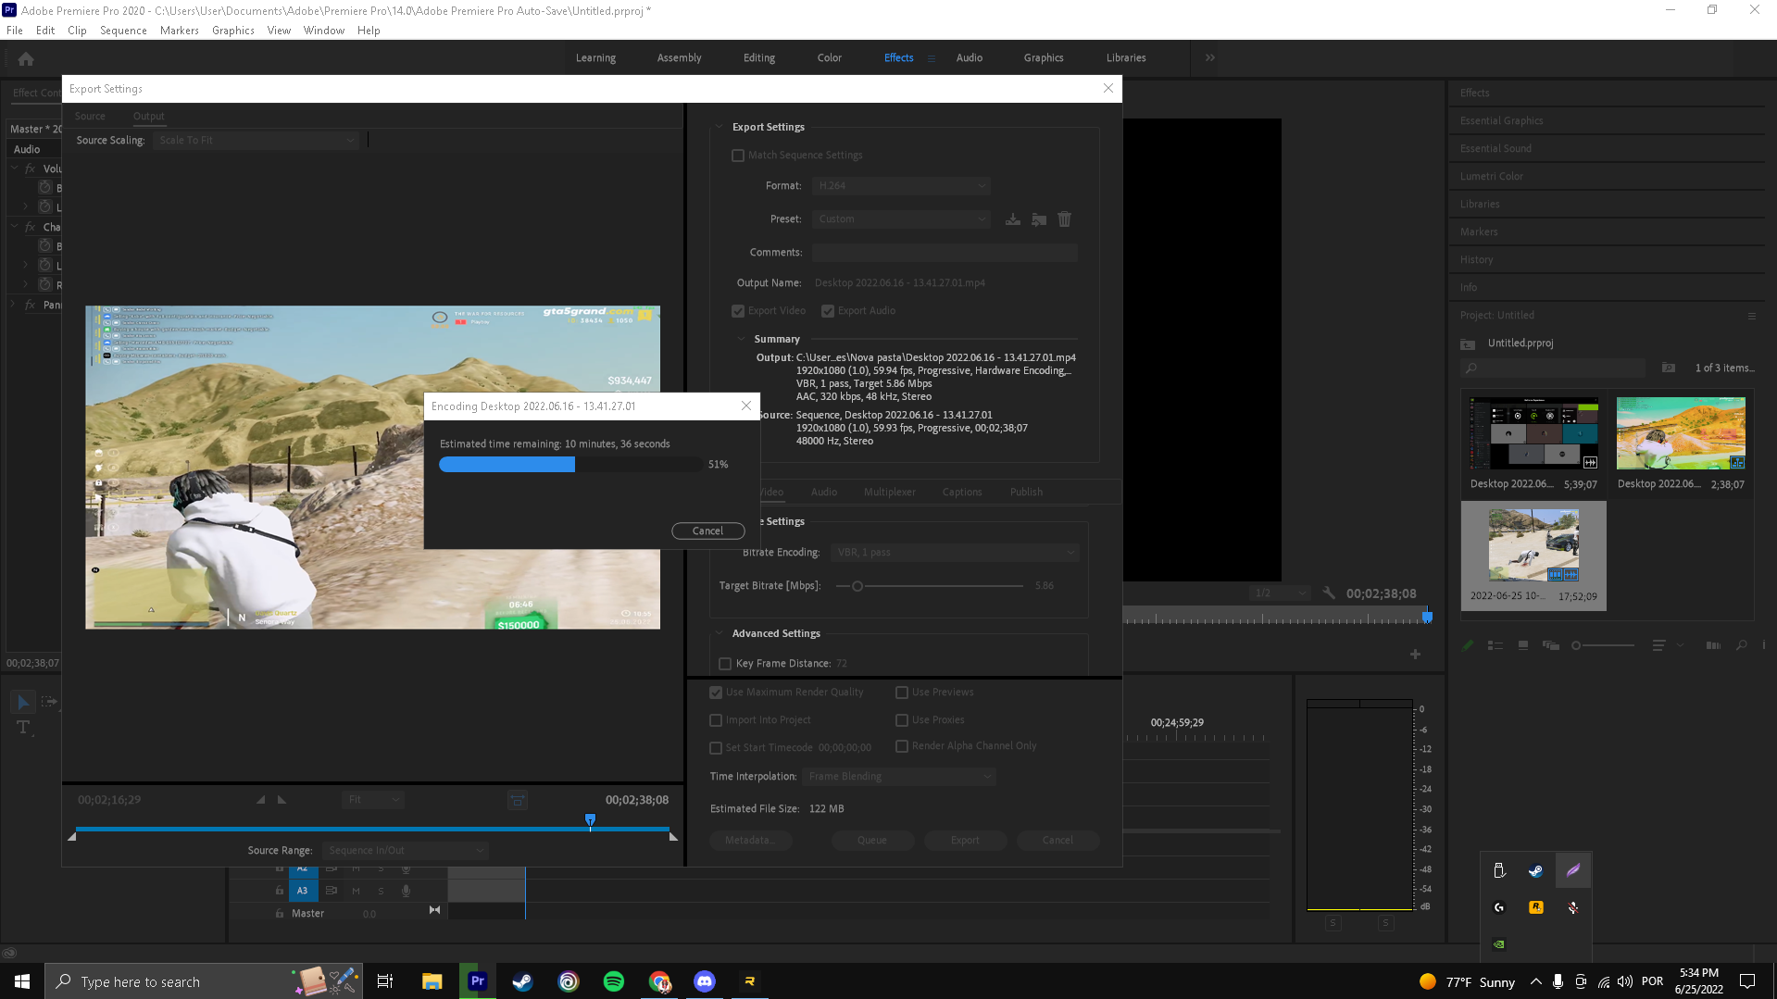This screenshot has width=1777, height=999.
Task: Toggle Export Audio checkbox
Action: point(828,311)
